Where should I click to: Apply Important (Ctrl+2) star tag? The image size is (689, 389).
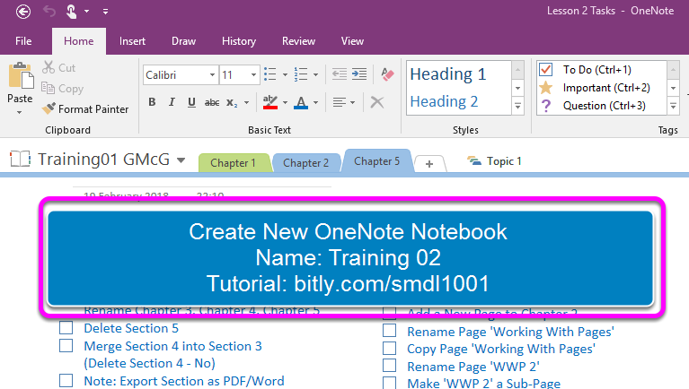tap(606, 88)
